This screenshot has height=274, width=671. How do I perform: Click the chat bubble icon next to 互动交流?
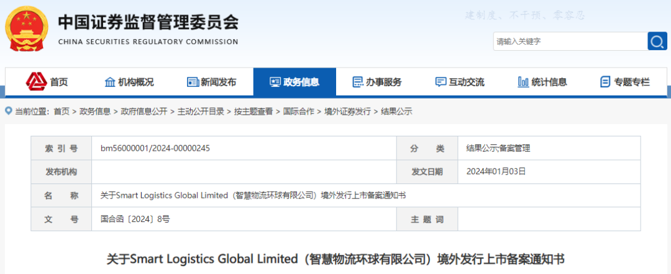click(x=440, y=82)
